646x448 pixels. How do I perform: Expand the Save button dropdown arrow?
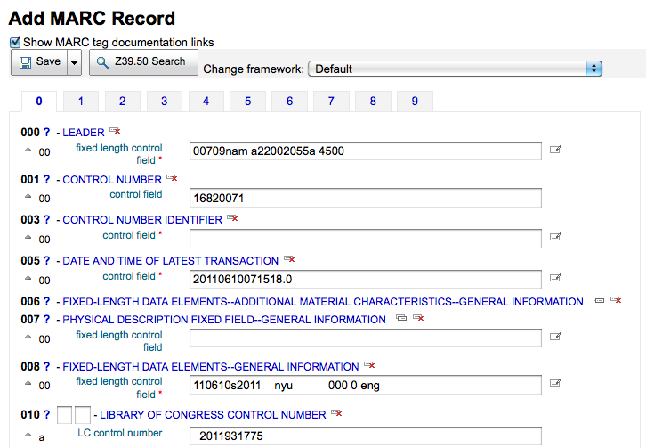click(75, 61)
